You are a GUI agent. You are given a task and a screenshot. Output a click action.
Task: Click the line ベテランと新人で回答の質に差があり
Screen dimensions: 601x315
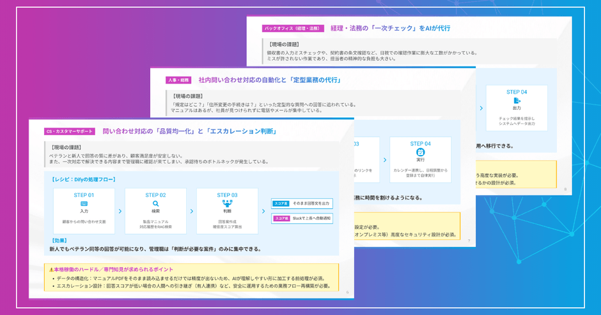(116, 156)
